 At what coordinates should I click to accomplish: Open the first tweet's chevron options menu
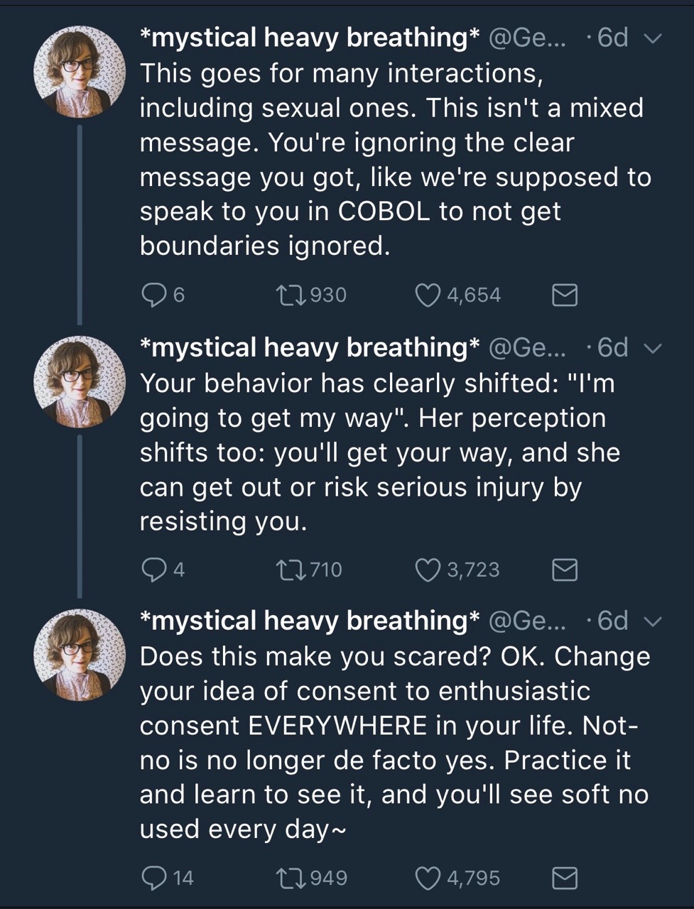[653, 38]
